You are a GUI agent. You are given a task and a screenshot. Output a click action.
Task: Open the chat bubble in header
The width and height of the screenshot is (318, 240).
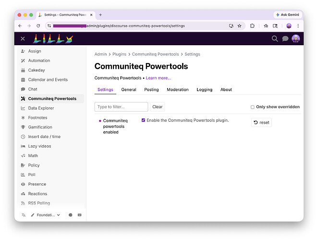pyautogui.click(x=285, y=38)
